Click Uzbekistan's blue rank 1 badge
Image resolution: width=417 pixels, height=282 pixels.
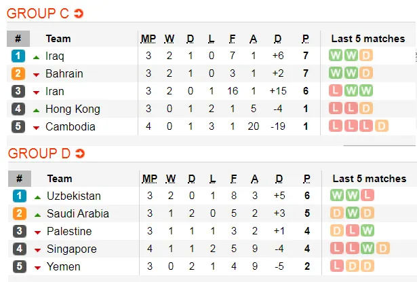tap(19, 196)
